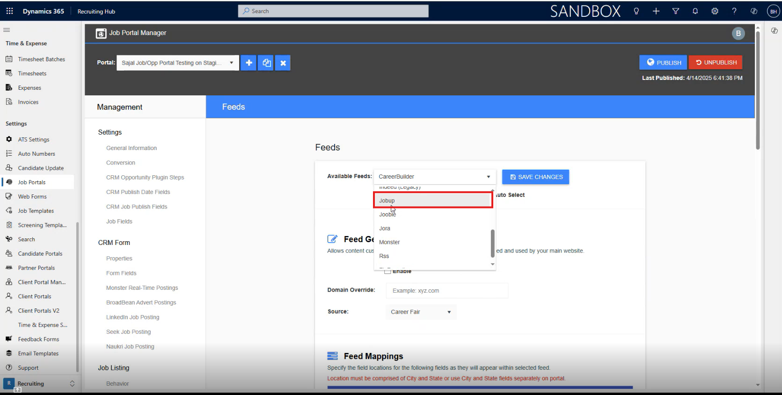Open the Portal selection dropdown

tap(178, 63)
